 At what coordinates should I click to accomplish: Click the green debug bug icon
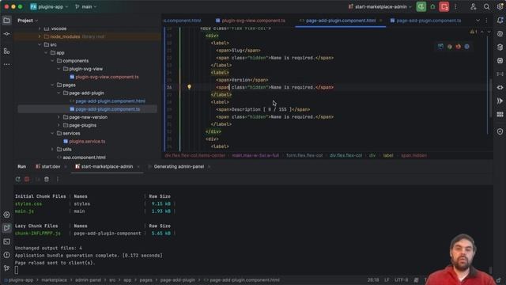432,7
